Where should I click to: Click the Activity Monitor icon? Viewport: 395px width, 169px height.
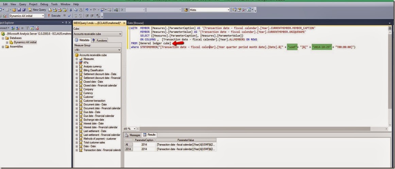[x=116, y=10]
